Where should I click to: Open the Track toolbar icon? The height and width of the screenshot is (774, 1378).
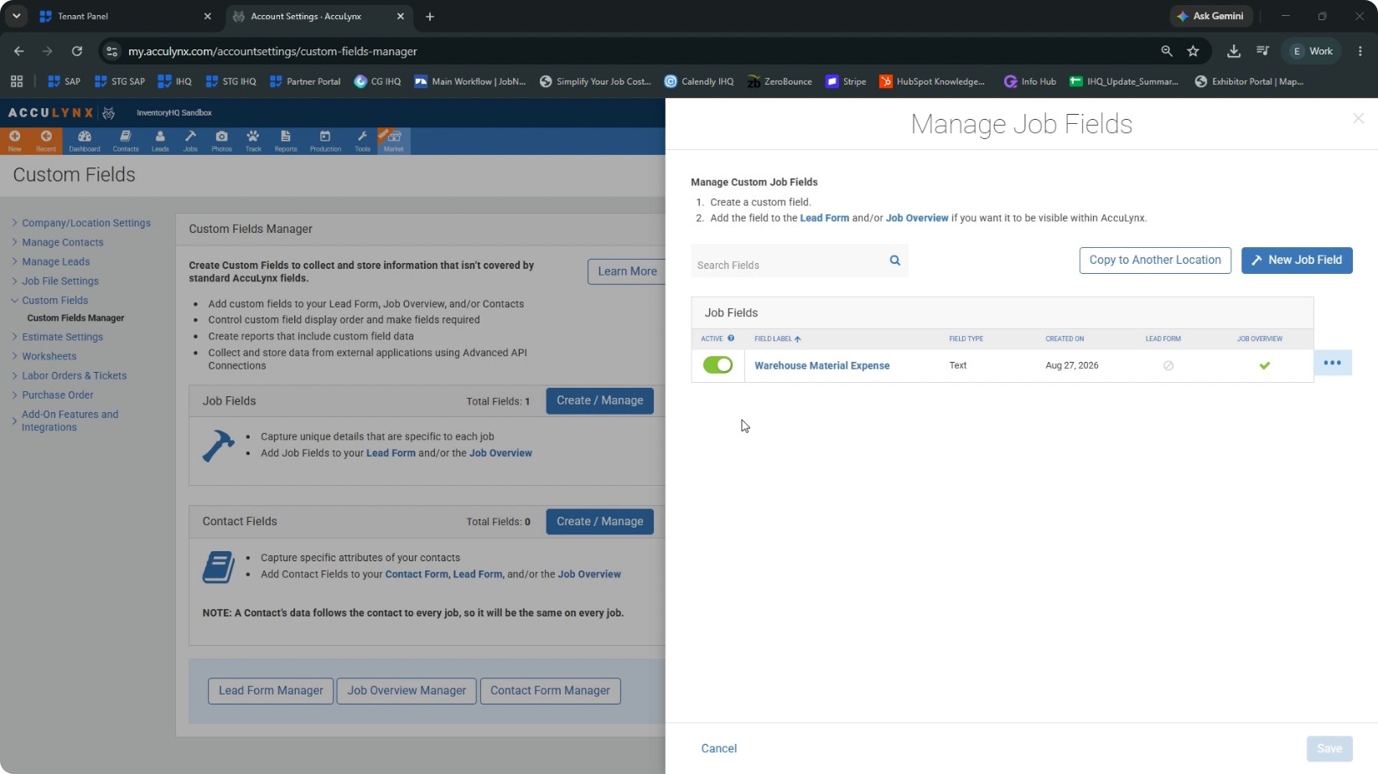(253, 141)
